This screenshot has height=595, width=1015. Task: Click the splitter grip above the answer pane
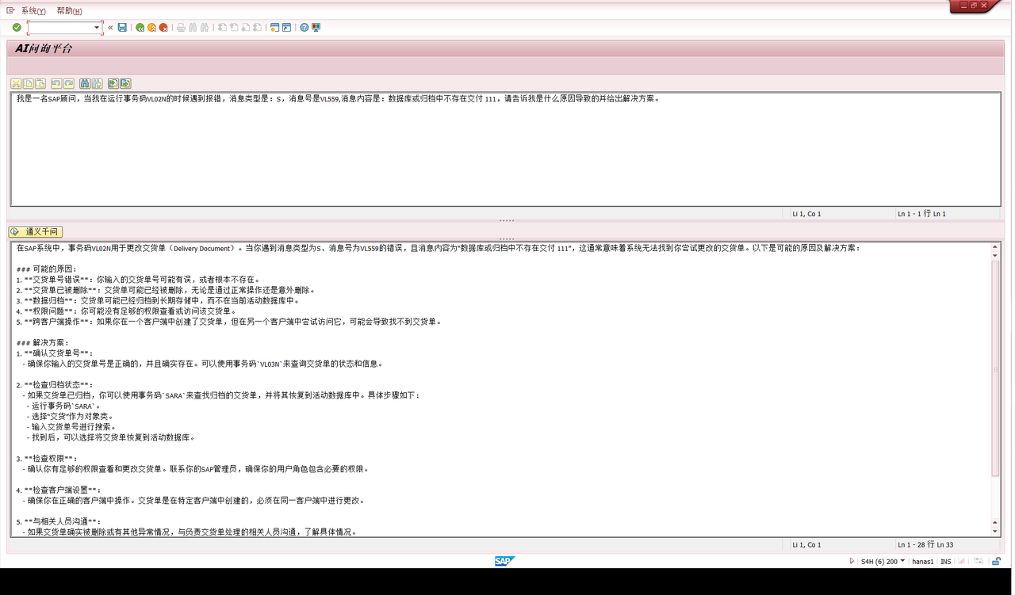507,238
